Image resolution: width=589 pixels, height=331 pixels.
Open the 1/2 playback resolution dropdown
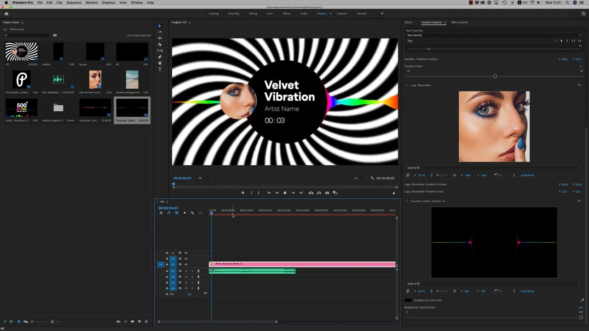coord(360,178)
